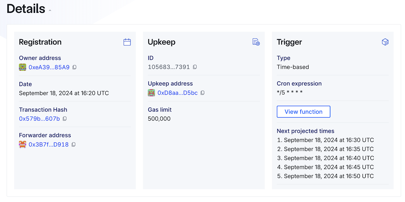The width and height of the screenshot is (405, 202).
Task: Click the Upkeep document settings icon
Action: (x=256, y=42)
